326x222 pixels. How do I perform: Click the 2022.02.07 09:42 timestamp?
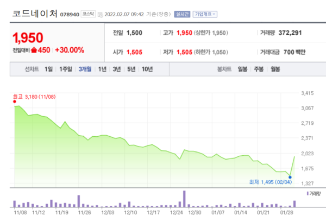point(124,14)
